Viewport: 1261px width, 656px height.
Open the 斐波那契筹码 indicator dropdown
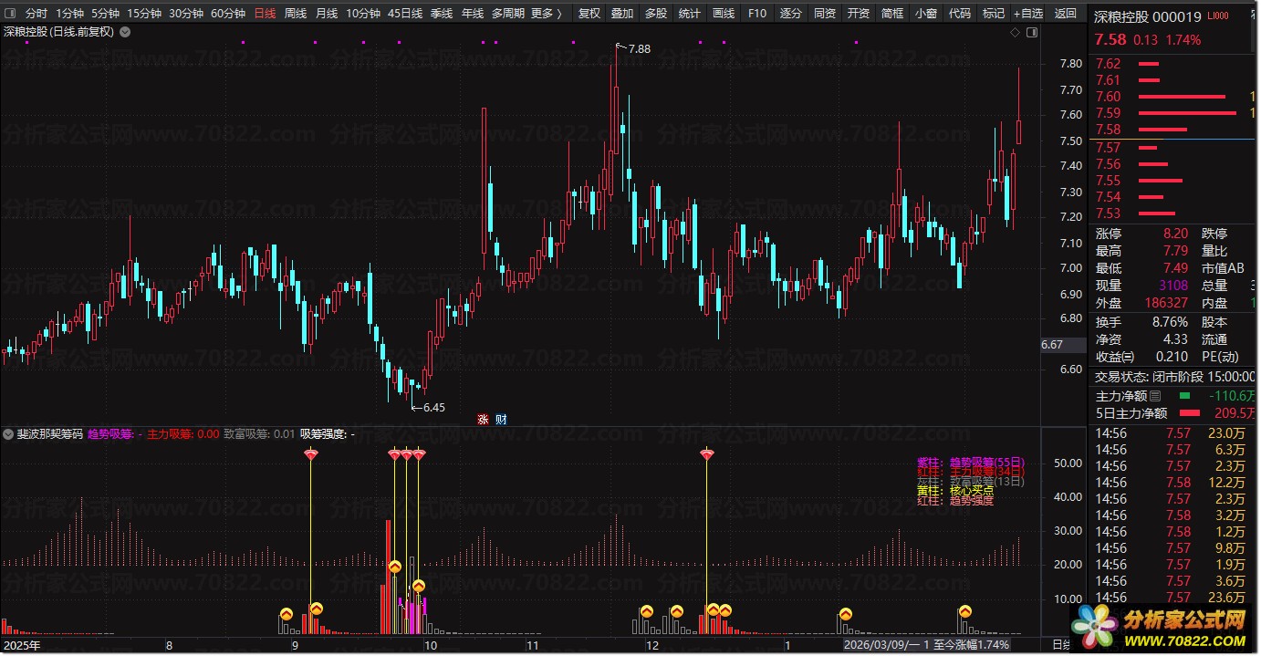click(x=8, y=433)
